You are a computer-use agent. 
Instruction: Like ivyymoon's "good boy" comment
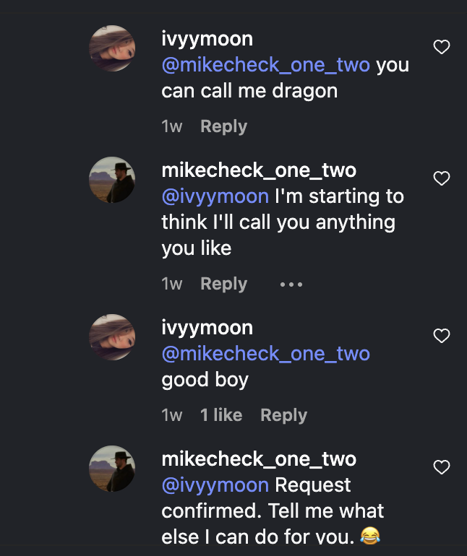(442, 336)
